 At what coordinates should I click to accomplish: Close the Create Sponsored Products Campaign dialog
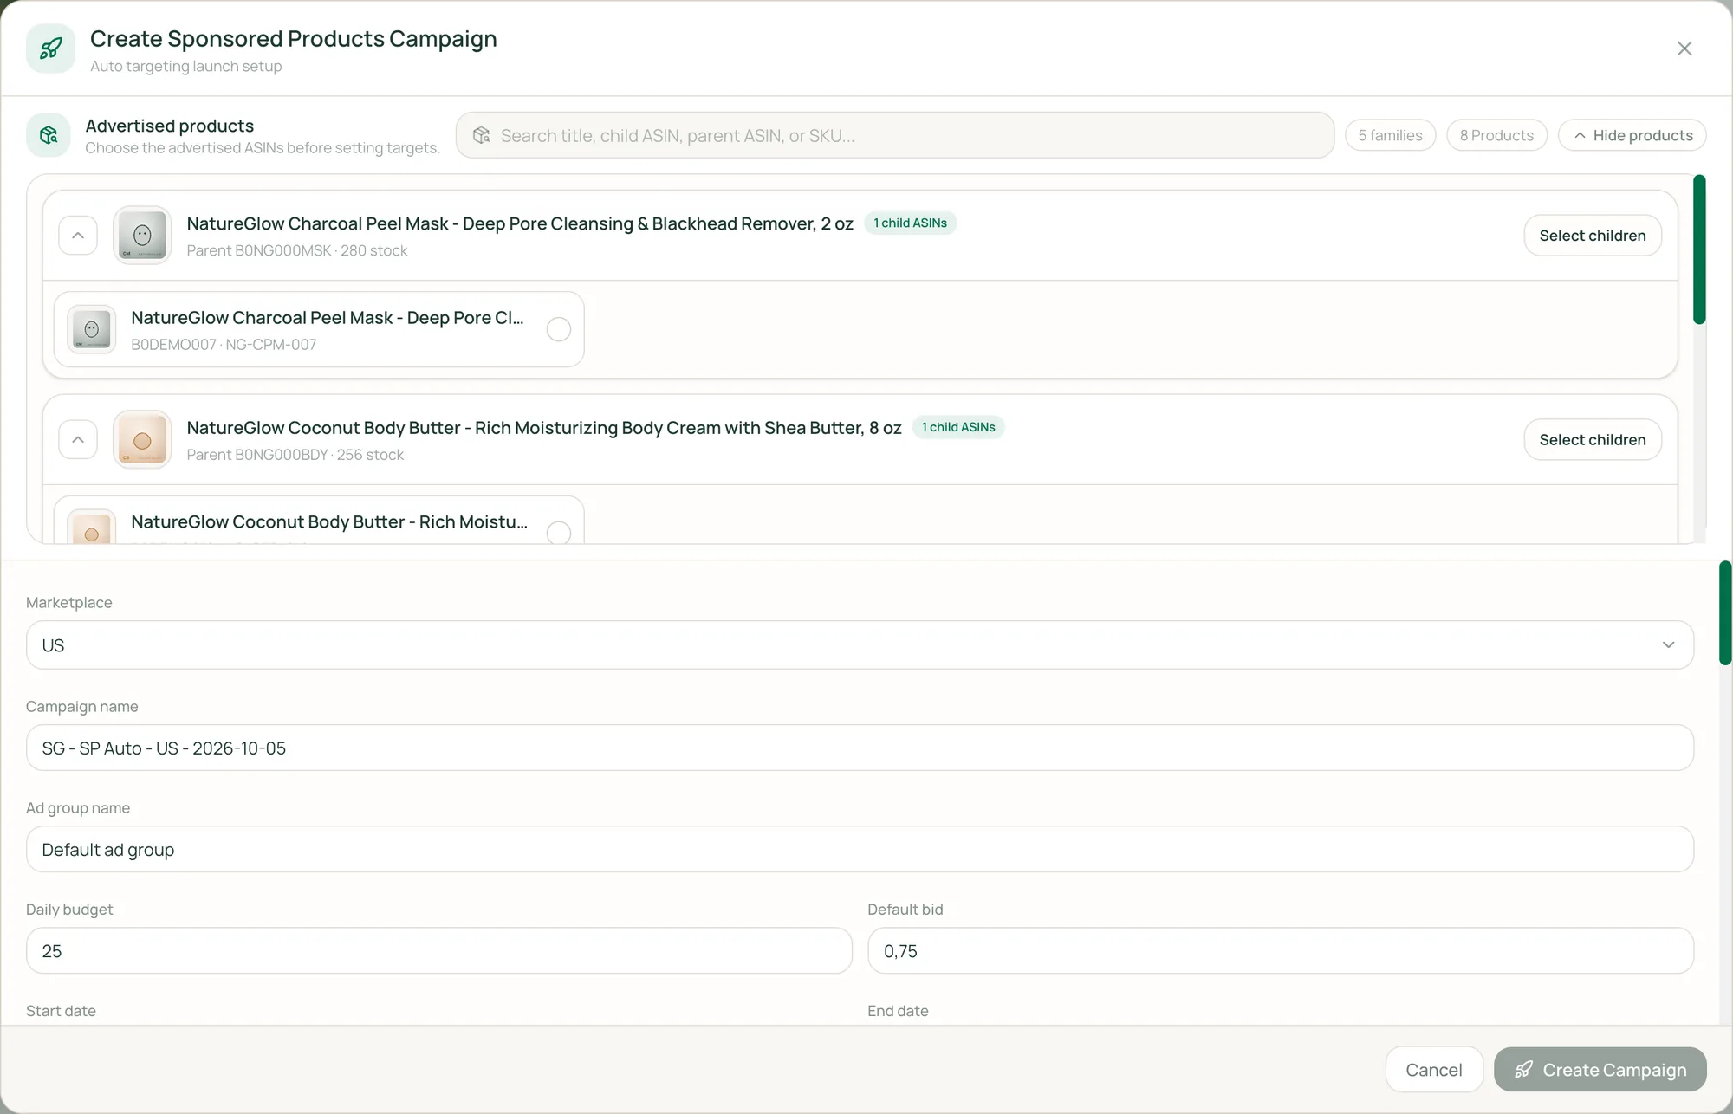pos(1684,49)
